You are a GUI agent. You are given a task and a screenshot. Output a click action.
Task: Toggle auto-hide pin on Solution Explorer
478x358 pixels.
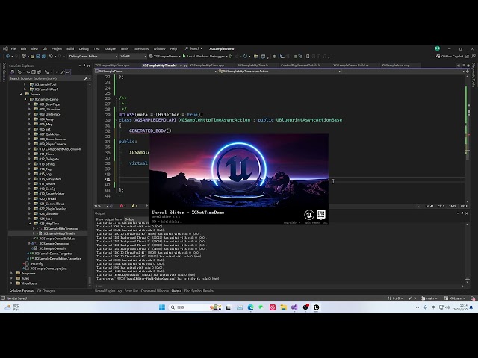tap(84, 66)
